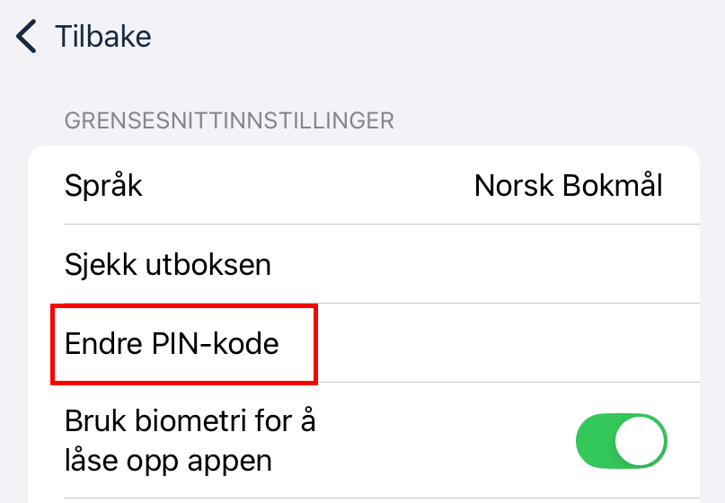Viewport: 725px width, 503px height.
Task: Disable biometric unlock toggle switch
Action: pyautogui.click(x=621, y=441)
